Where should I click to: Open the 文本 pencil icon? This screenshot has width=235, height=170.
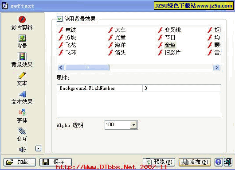pyautogui.click(x=22, y=75)
